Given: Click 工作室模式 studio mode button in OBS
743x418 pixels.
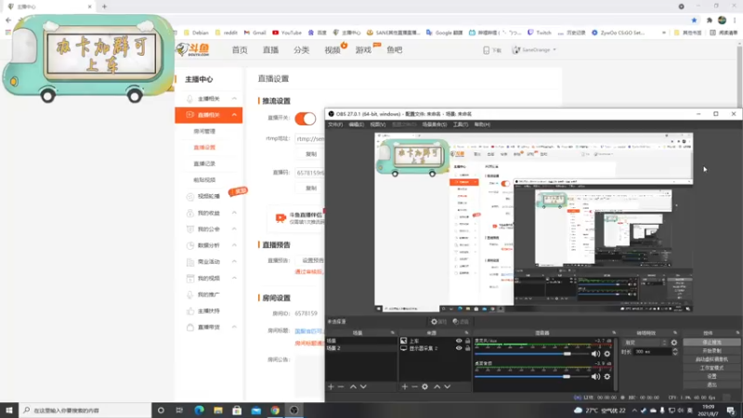Looking at the screenshot, I should [711, 368].
